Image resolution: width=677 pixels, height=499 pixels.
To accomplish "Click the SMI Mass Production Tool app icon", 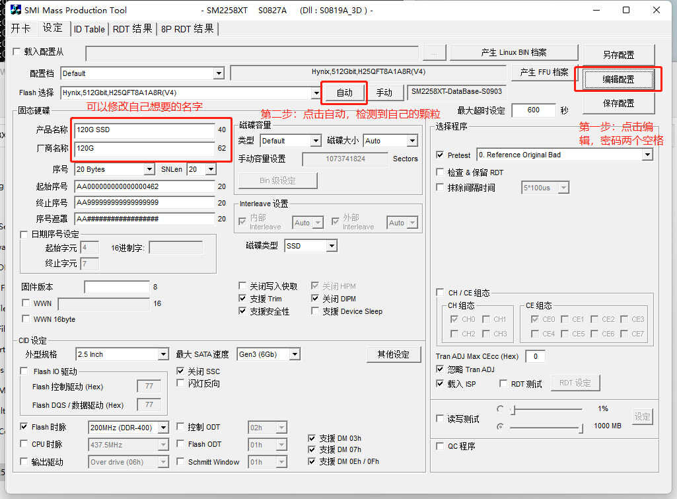I will pyautogui.click(x=15, y=9).
